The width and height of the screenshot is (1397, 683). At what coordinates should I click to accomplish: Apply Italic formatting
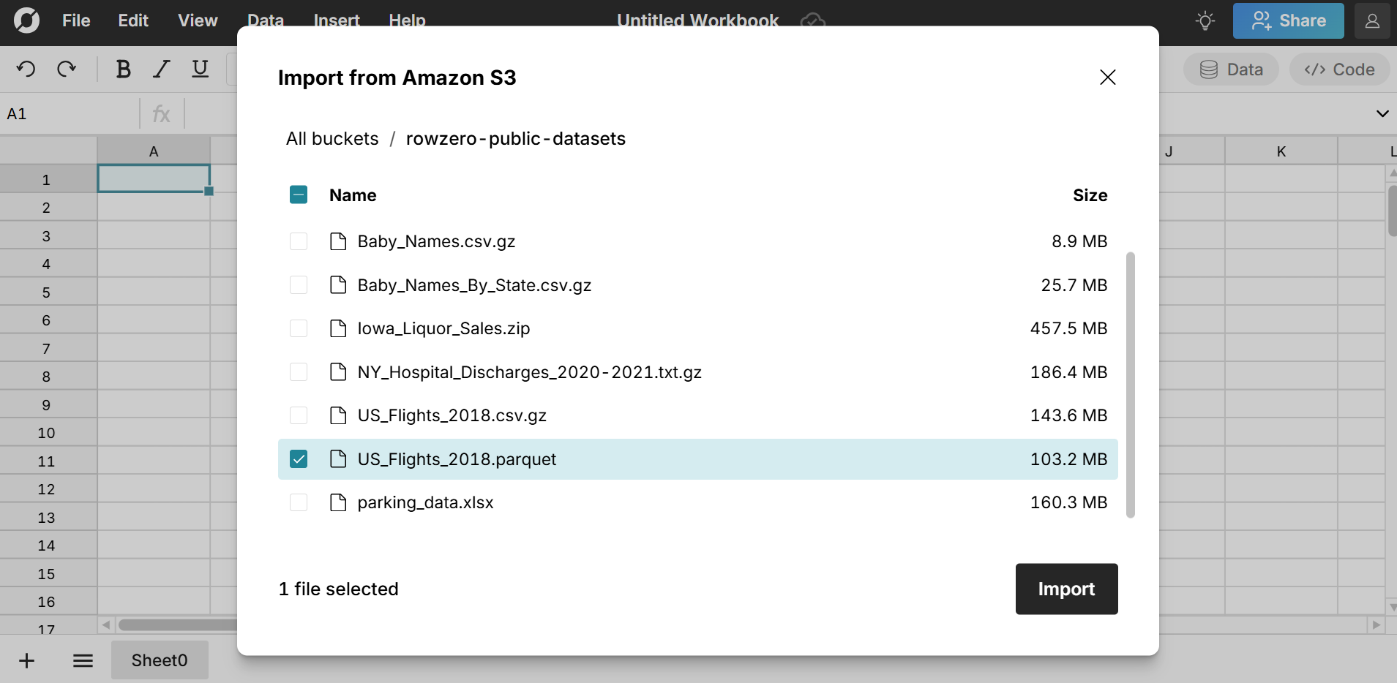click(x=161, y=69)
